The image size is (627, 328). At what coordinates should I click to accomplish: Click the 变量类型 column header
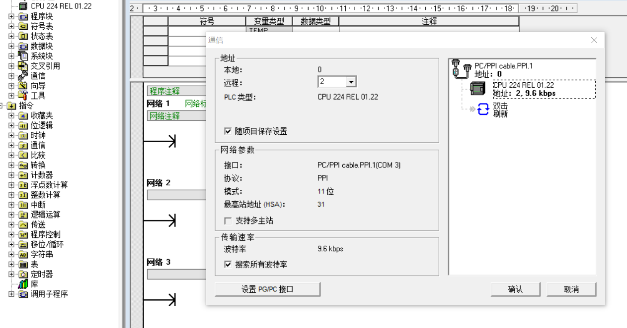269,21
